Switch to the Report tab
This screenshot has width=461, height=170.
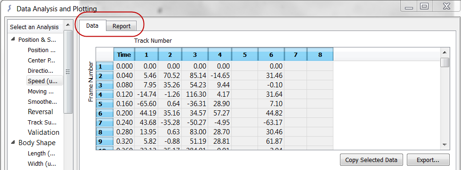[x=121, y=26]
